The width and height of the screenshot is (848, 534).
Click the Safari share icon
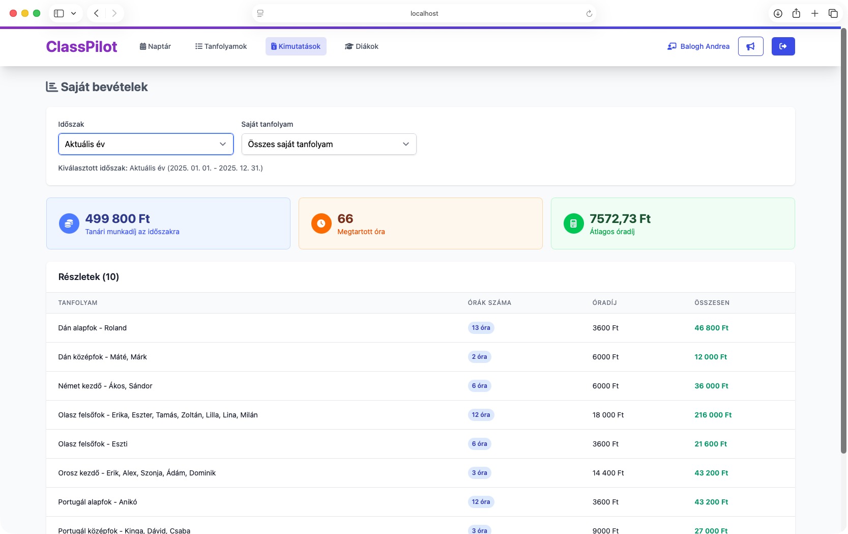[796, 14]
